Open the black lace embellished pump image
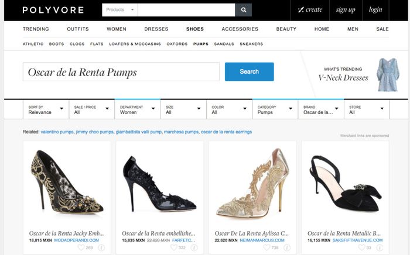410x255 pixels. [159, 184]
